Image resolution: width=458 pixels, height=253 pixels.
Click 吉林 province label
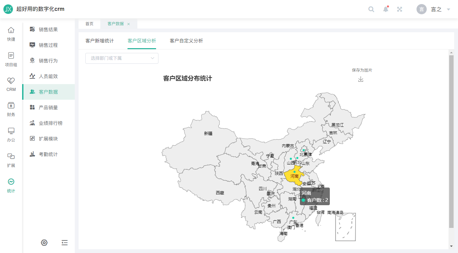[333, 133]
